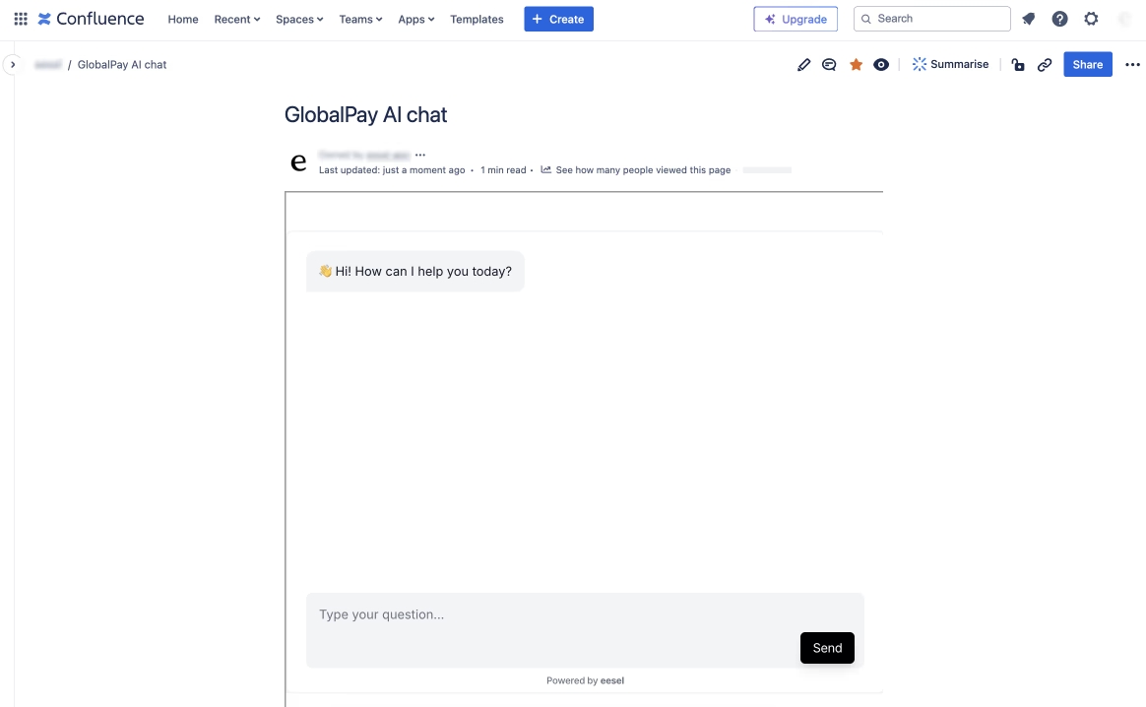This screenshot has width=1146, height=707.
Task: Open notifications bell icon
Action: click(1029, 19)
